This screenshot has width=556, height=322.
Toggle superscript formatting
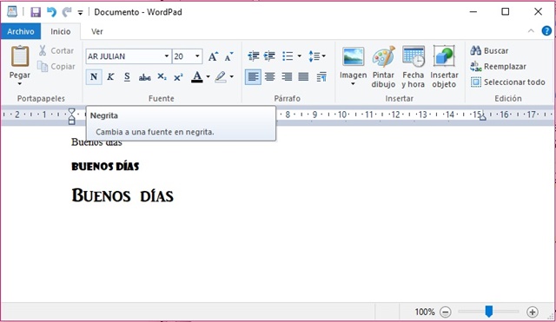(x=178, y=77)
